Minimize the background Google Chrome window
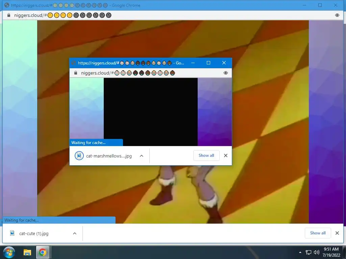The height and width of the screenshot is (259, 346). (304, 5)
